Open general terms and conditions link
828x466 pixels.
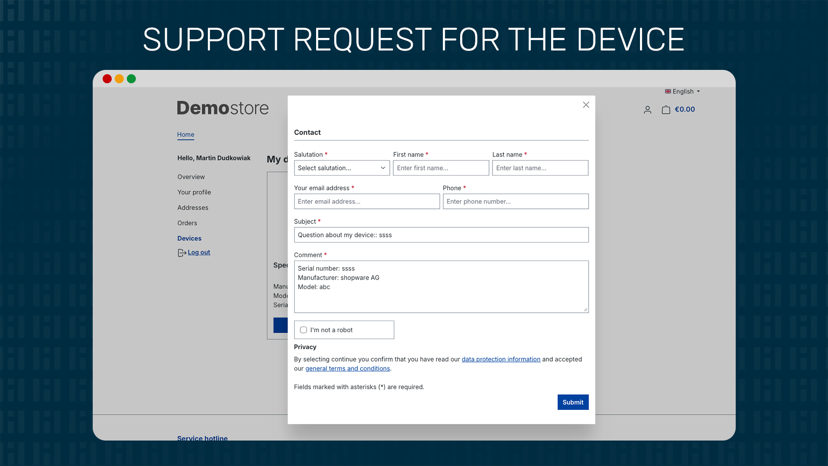click(347, 368)
